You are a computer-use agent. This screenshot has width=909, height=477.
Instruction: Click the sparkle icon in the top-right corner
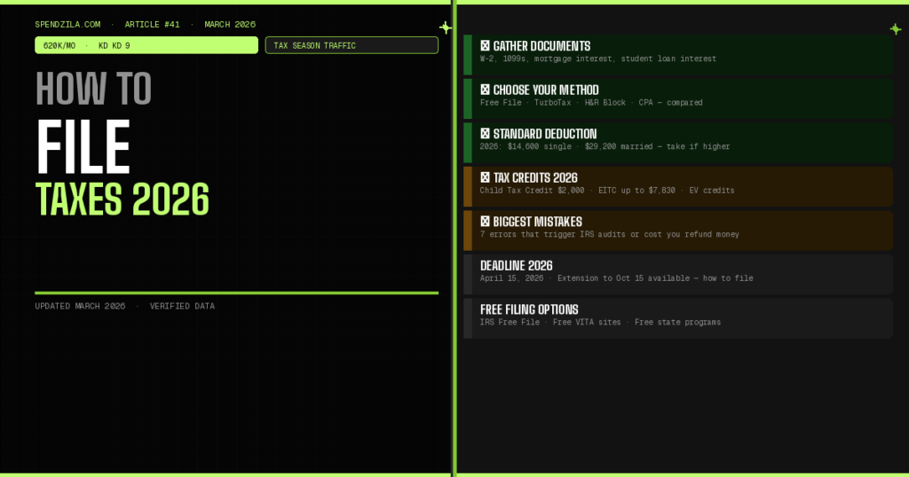pyautogui.click(x=895, y=29)
